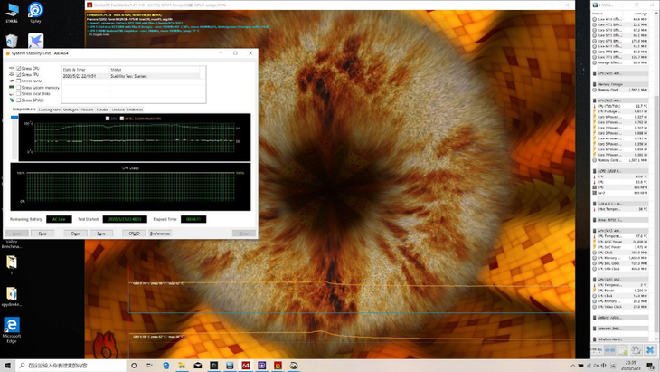Click the taskbar search box
This screenshot has height=372, width=660.
(x=68, y=366)
